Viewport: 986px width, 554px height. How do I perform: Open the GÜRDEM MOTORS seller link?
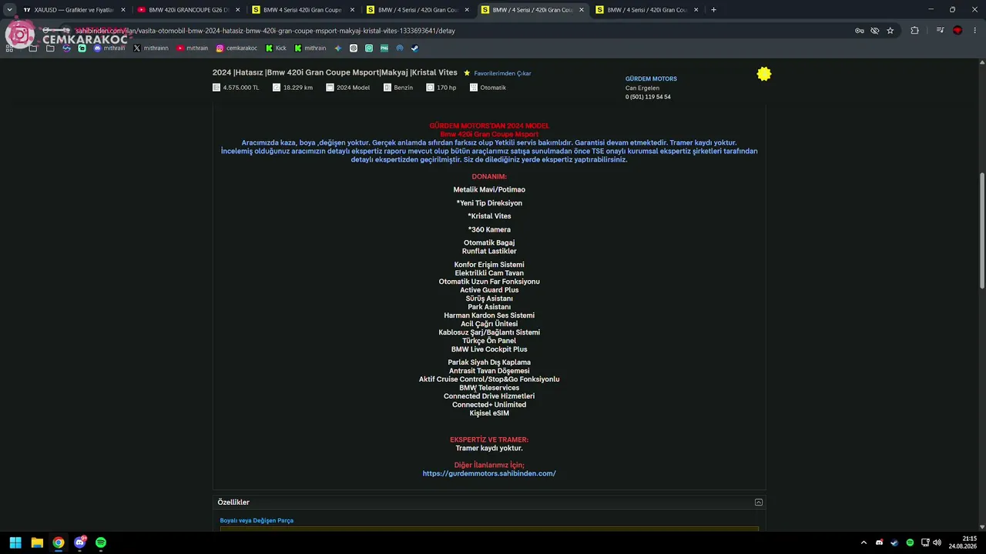tap(651, 78)
